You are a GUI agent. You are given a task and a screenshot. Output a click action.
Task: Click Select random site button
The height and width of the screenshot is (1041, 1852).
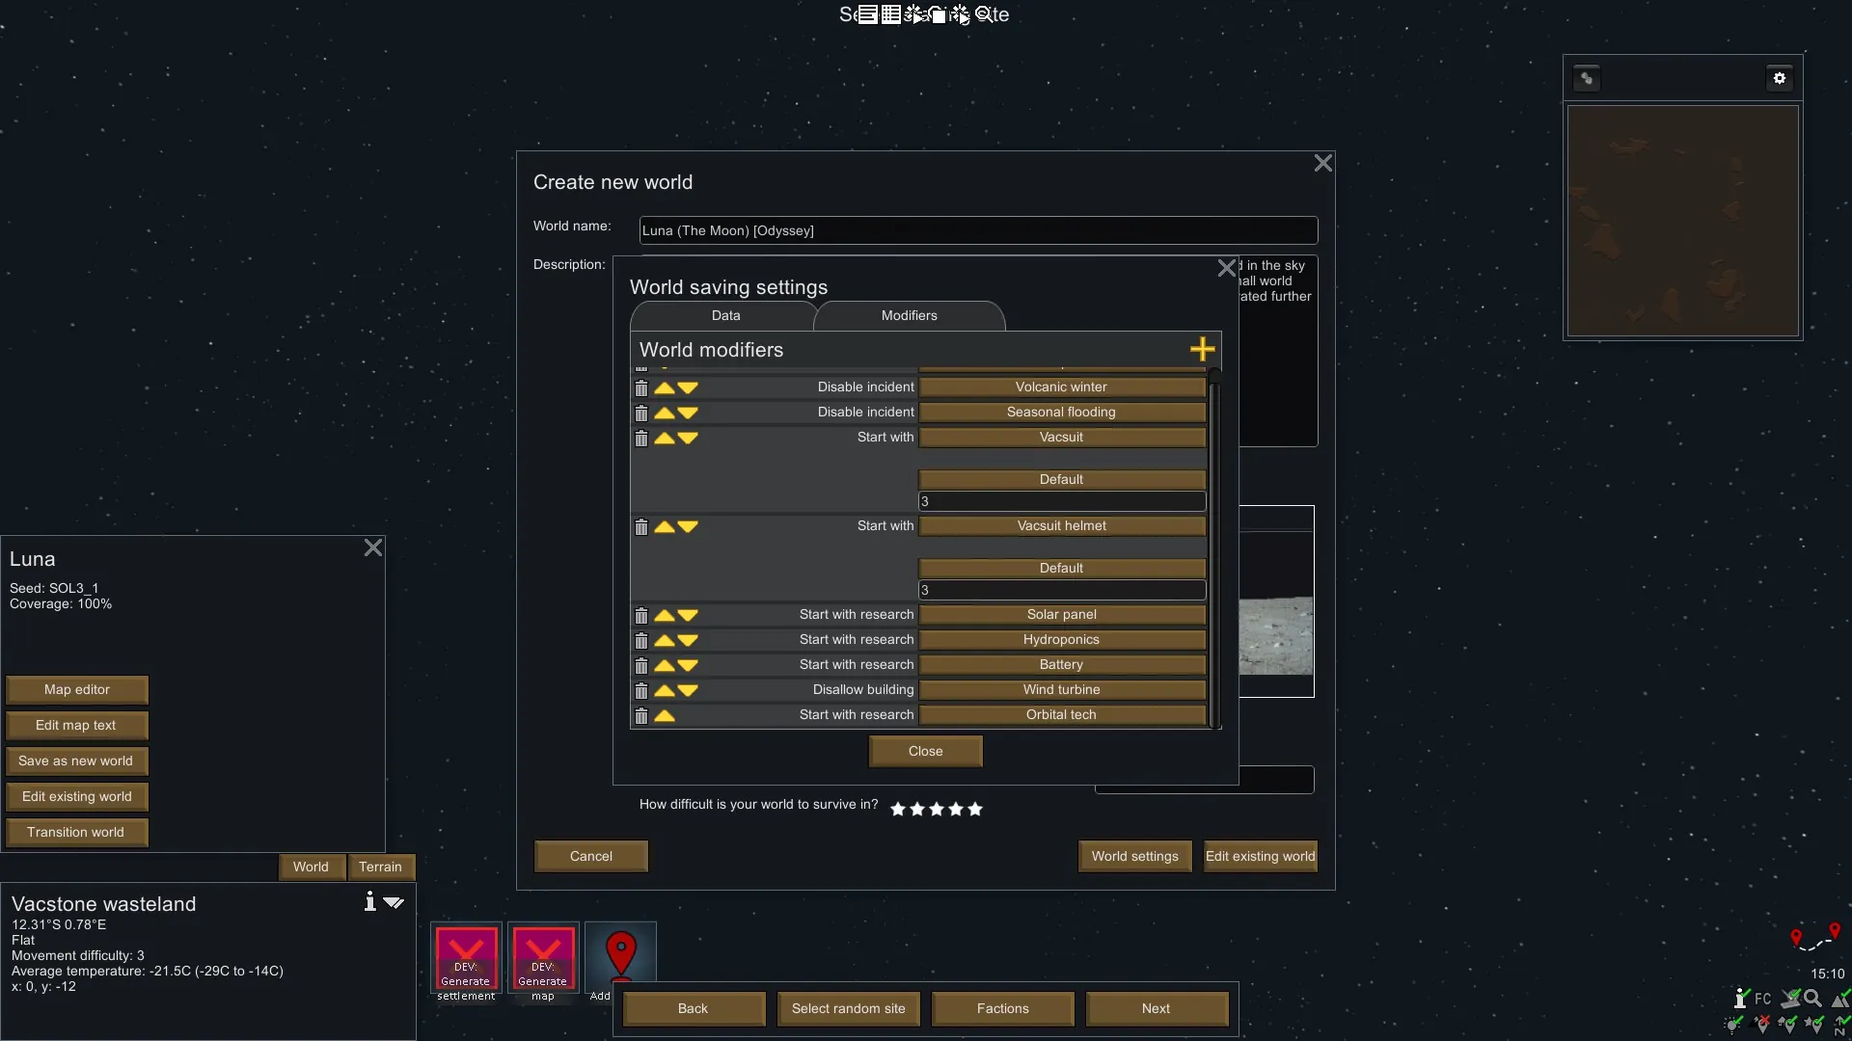coord(848,1008)
